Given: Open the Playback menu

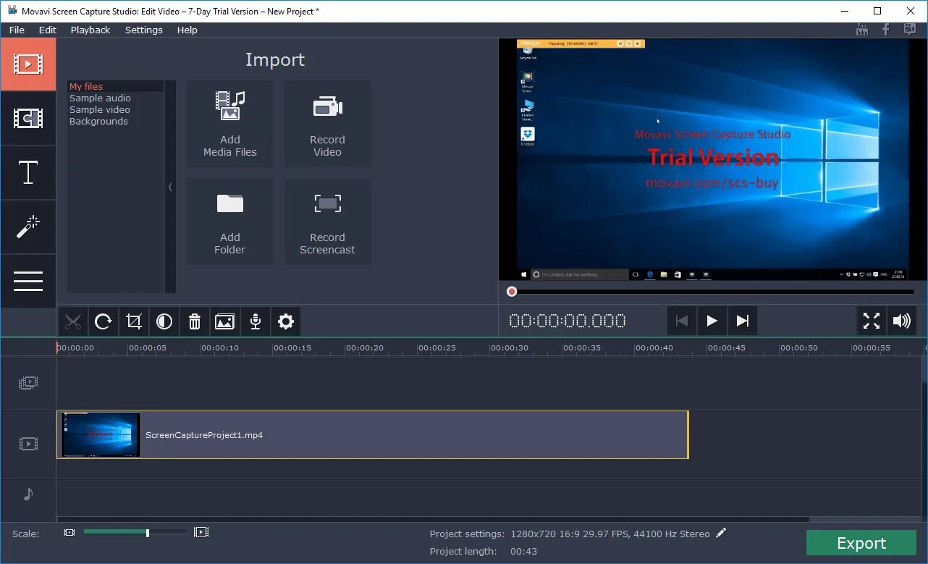Looking at the screenshot, I should (x=90, y=30).
